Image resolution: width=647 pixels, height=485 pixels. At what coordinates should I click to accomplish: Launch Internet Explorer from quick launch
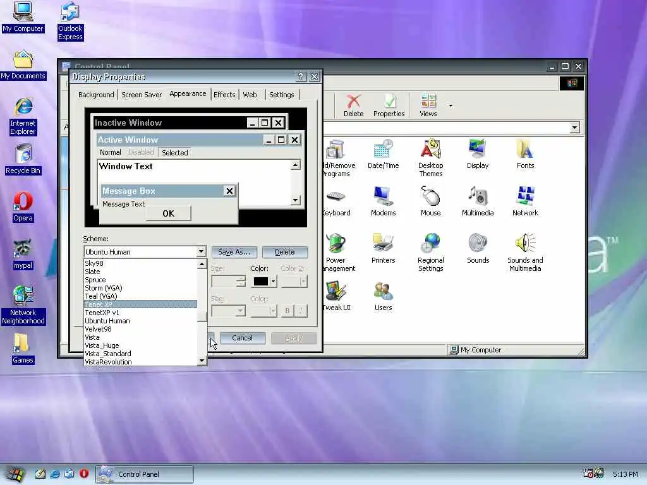(x=55, y=474)
